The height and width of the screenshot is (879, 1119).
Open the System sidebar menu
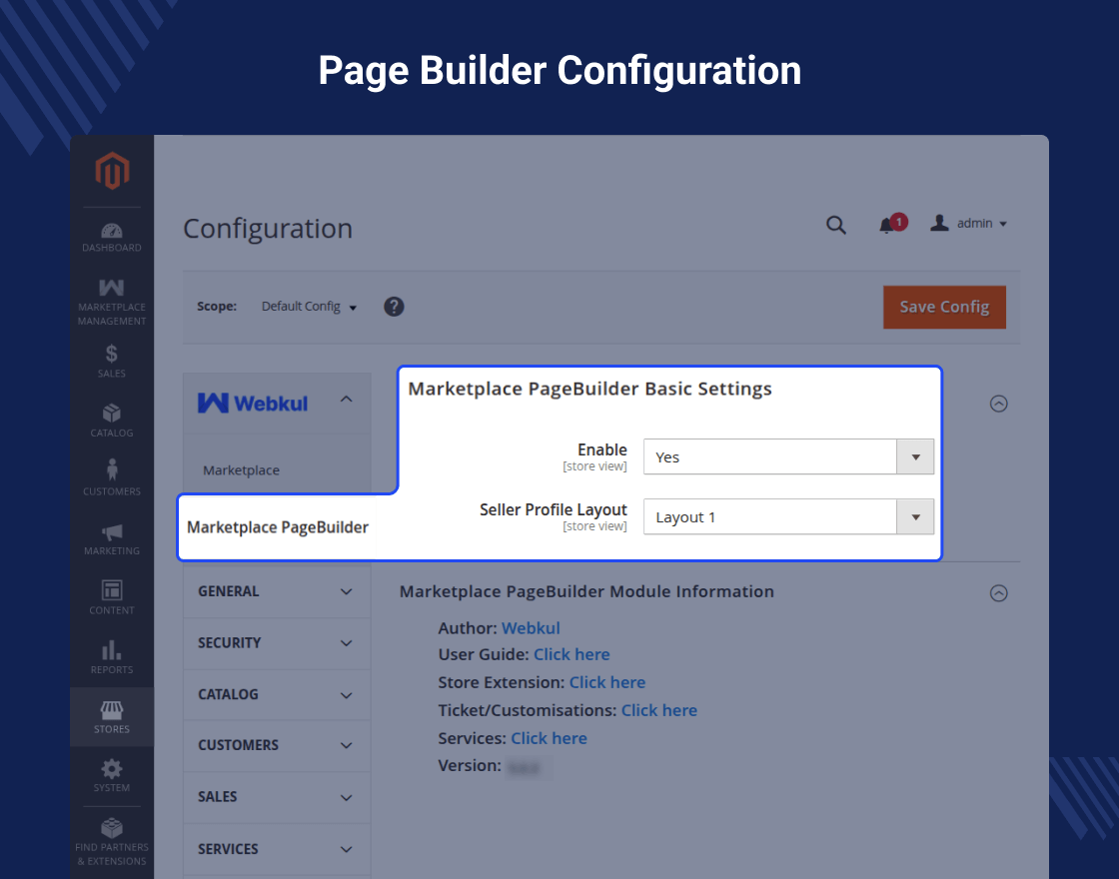pyautogui.click(x=111, y=775)
